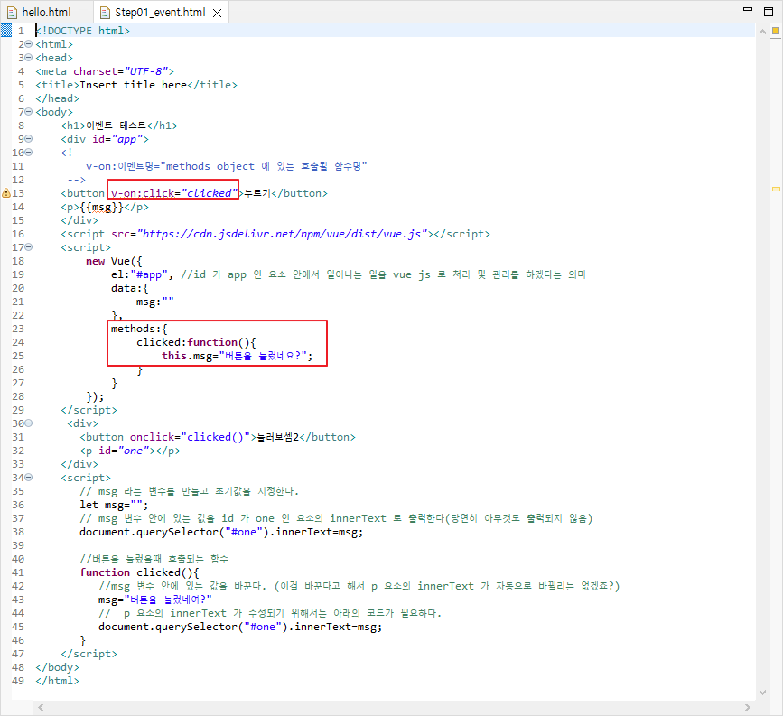Click the warning marker on line 13

6,192
